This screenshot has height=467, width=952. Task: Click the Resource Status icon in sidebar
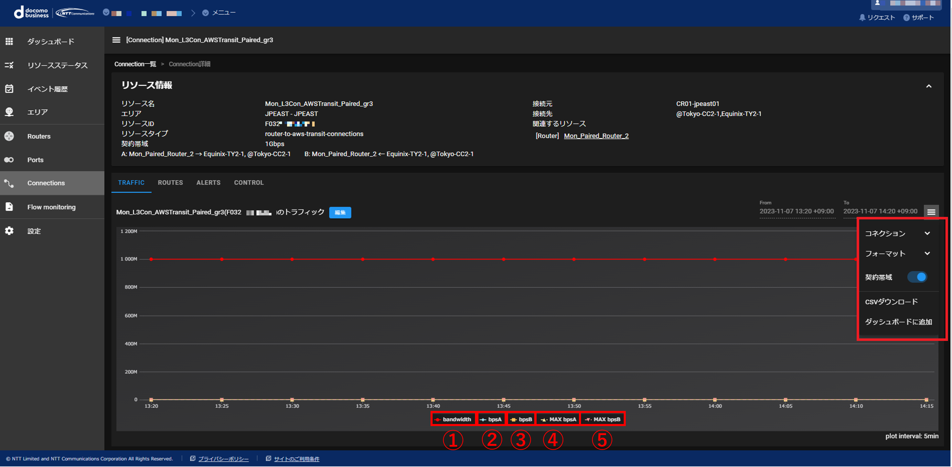point(9,65)
